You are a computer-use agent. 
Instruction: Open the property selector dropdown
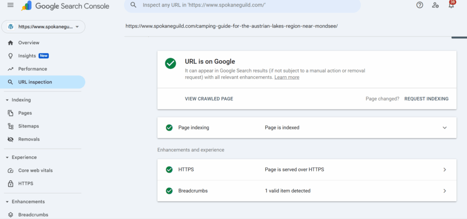(43, 26)
